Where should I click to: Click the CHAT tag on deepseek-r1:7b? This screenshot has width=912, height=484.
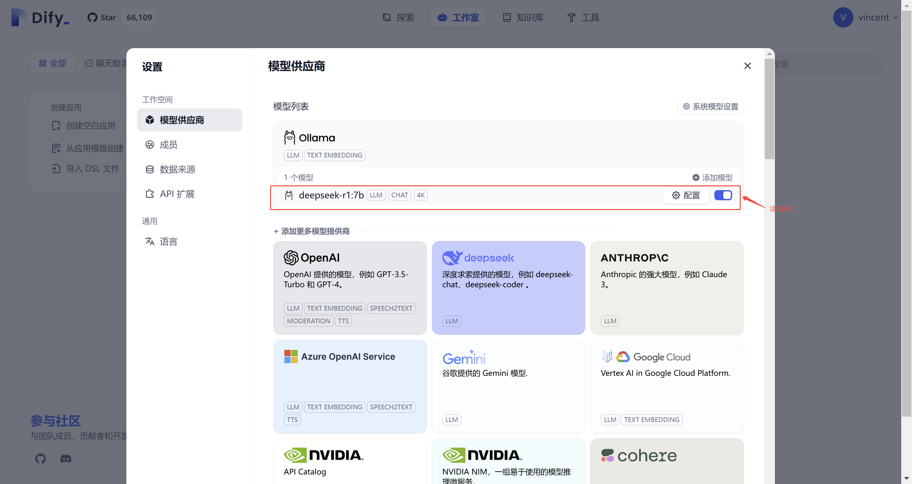tap(399, 195)
